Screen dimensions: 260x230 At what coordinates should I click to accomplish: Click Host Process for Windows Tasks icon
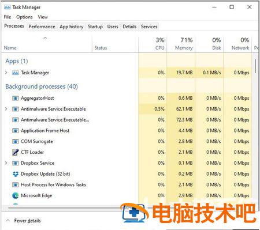tap(15, 184)
